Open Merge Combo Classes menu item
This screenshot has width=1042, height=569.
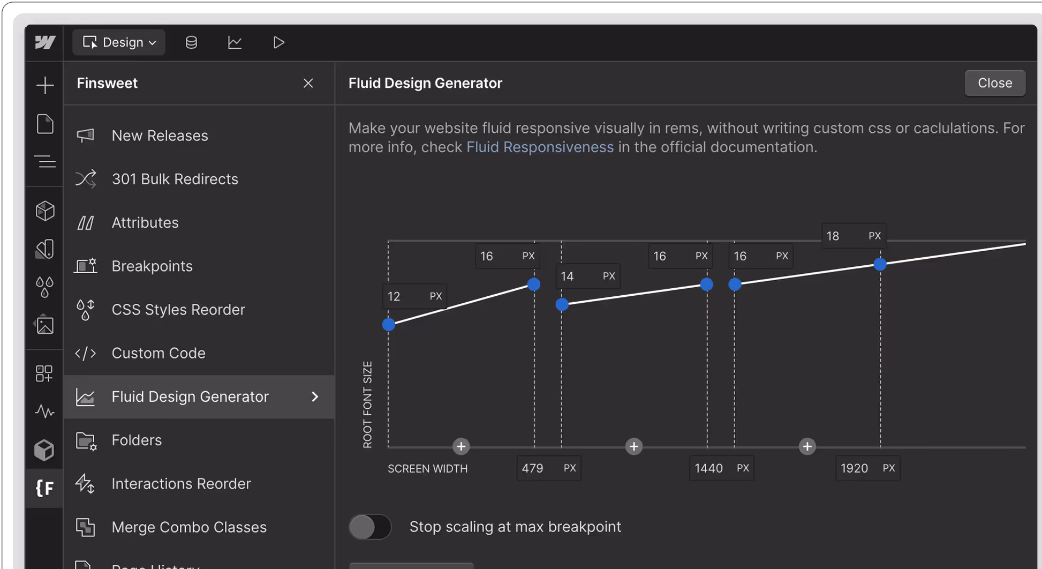tap(199, 527)
